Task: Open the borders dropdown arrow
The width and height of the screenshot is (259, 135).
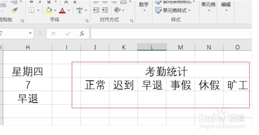Action: (x=38, y=11)
